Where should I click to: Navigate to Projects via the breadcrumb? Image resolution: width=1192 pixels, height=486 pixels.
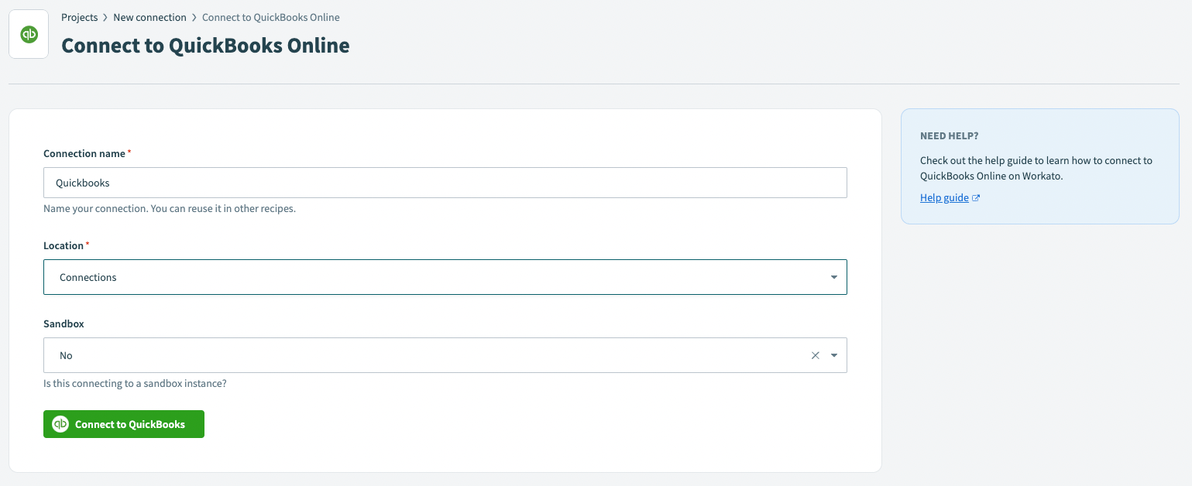click(80, 17)
